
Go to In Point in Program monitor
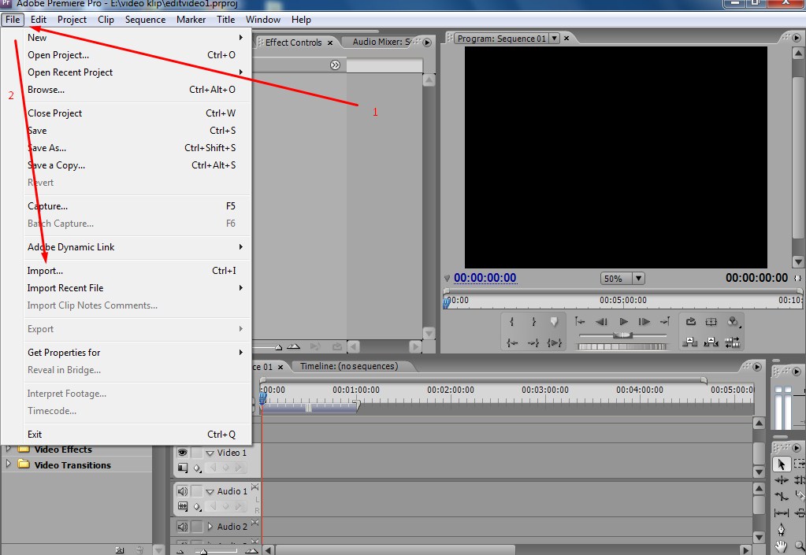click(x=512, y=342)
